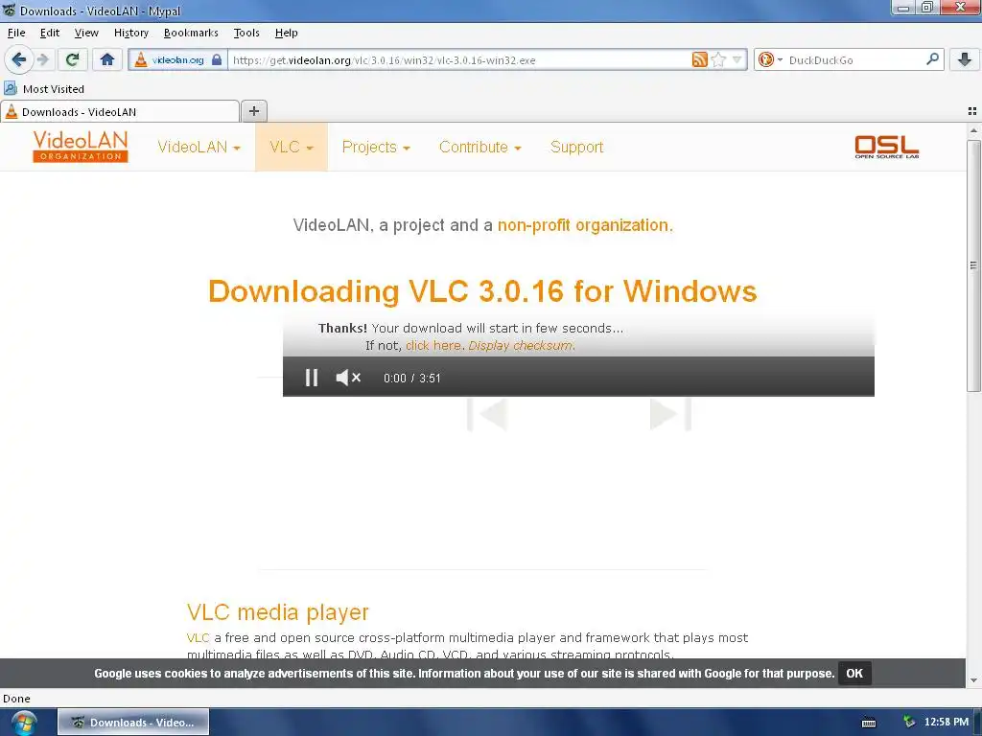Click the previous track overlay arrow

tap(487, 414)
